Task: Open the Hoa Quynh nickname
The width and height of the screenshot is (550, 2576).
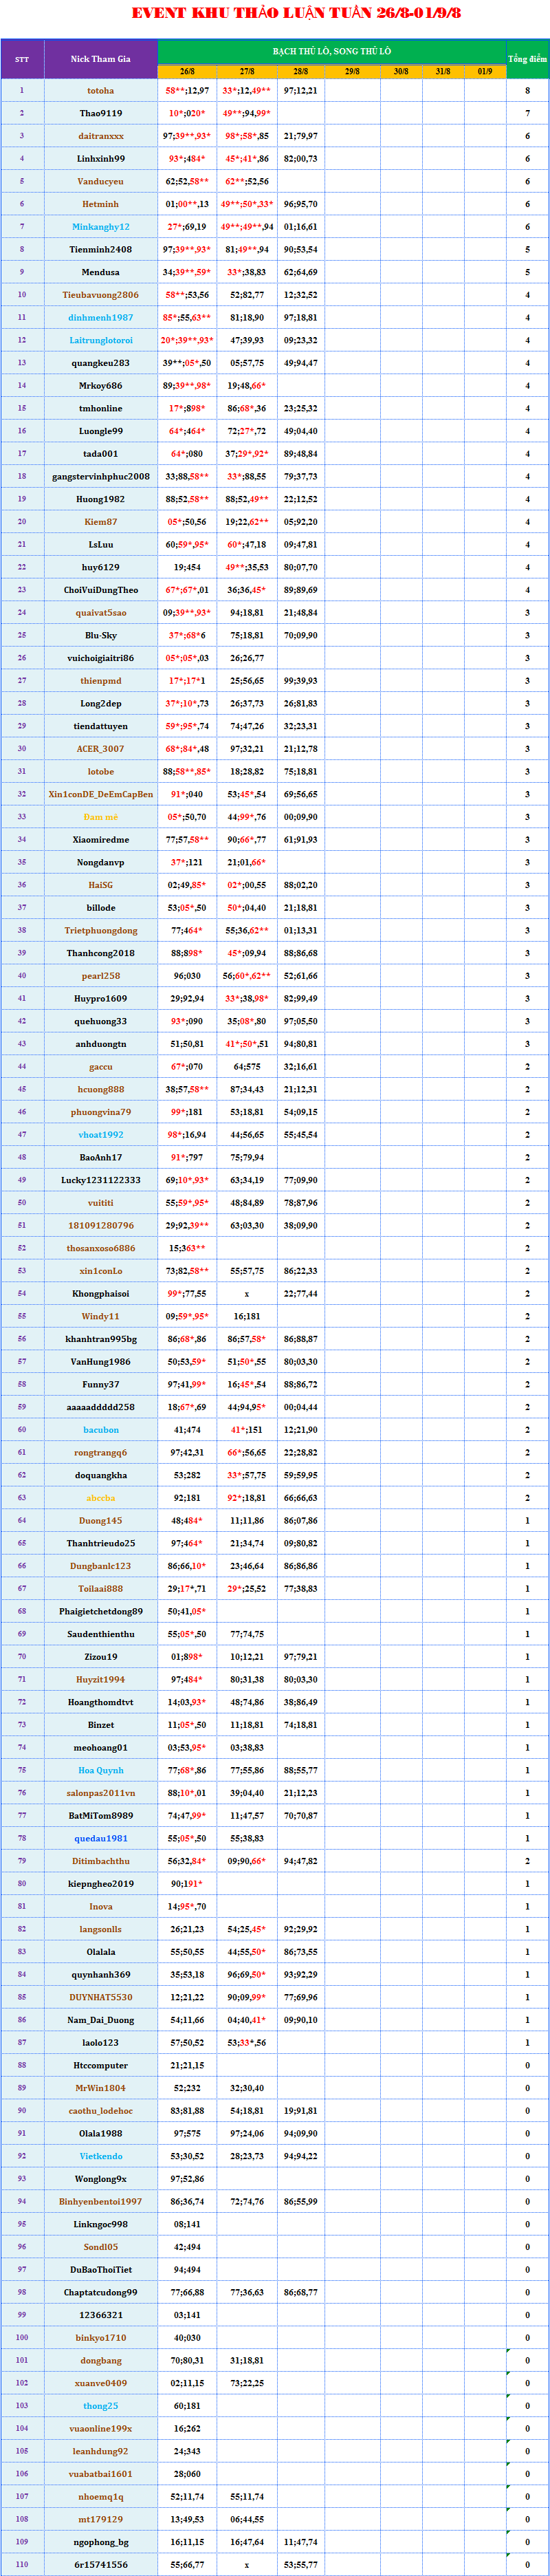Action: click(101, 1770)
